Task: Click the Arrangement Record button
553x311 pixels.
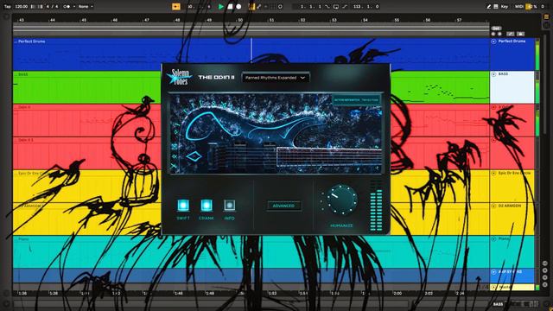Action: click(x=238, y=6)
